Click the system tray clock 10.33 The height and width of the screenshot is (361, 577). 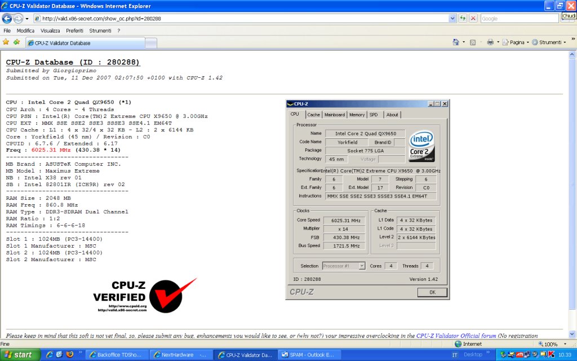(x=565, y=355)
